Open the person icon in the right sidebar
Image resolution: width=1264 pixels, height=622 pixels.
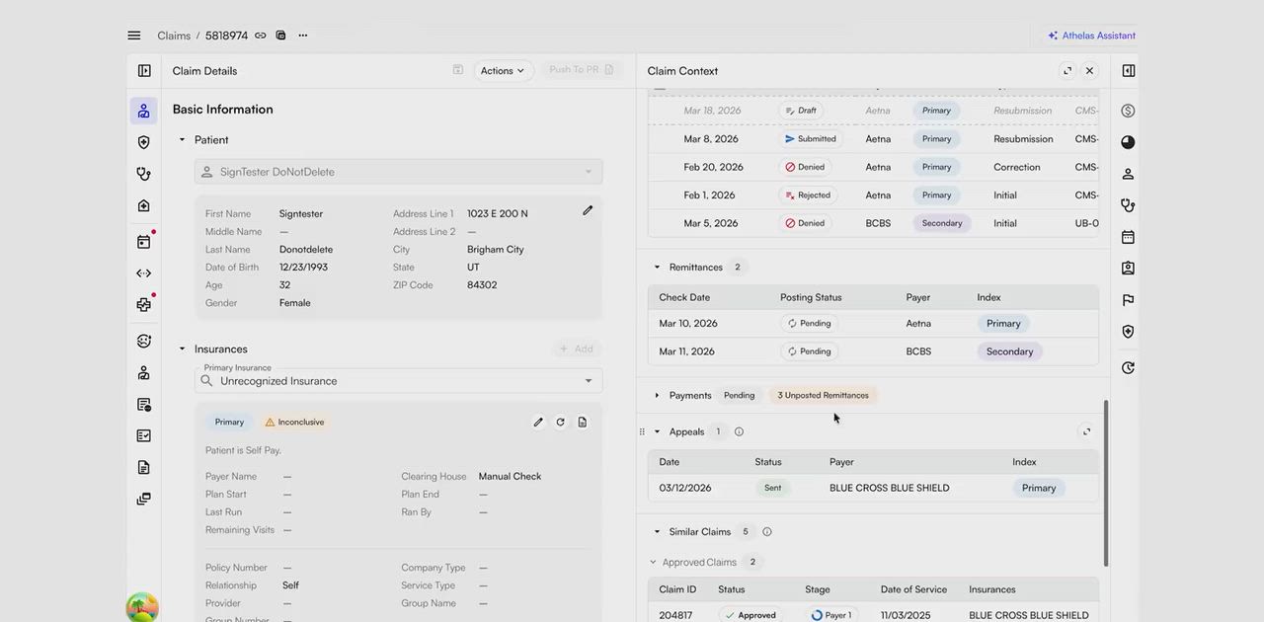[x=1128, y=174]
